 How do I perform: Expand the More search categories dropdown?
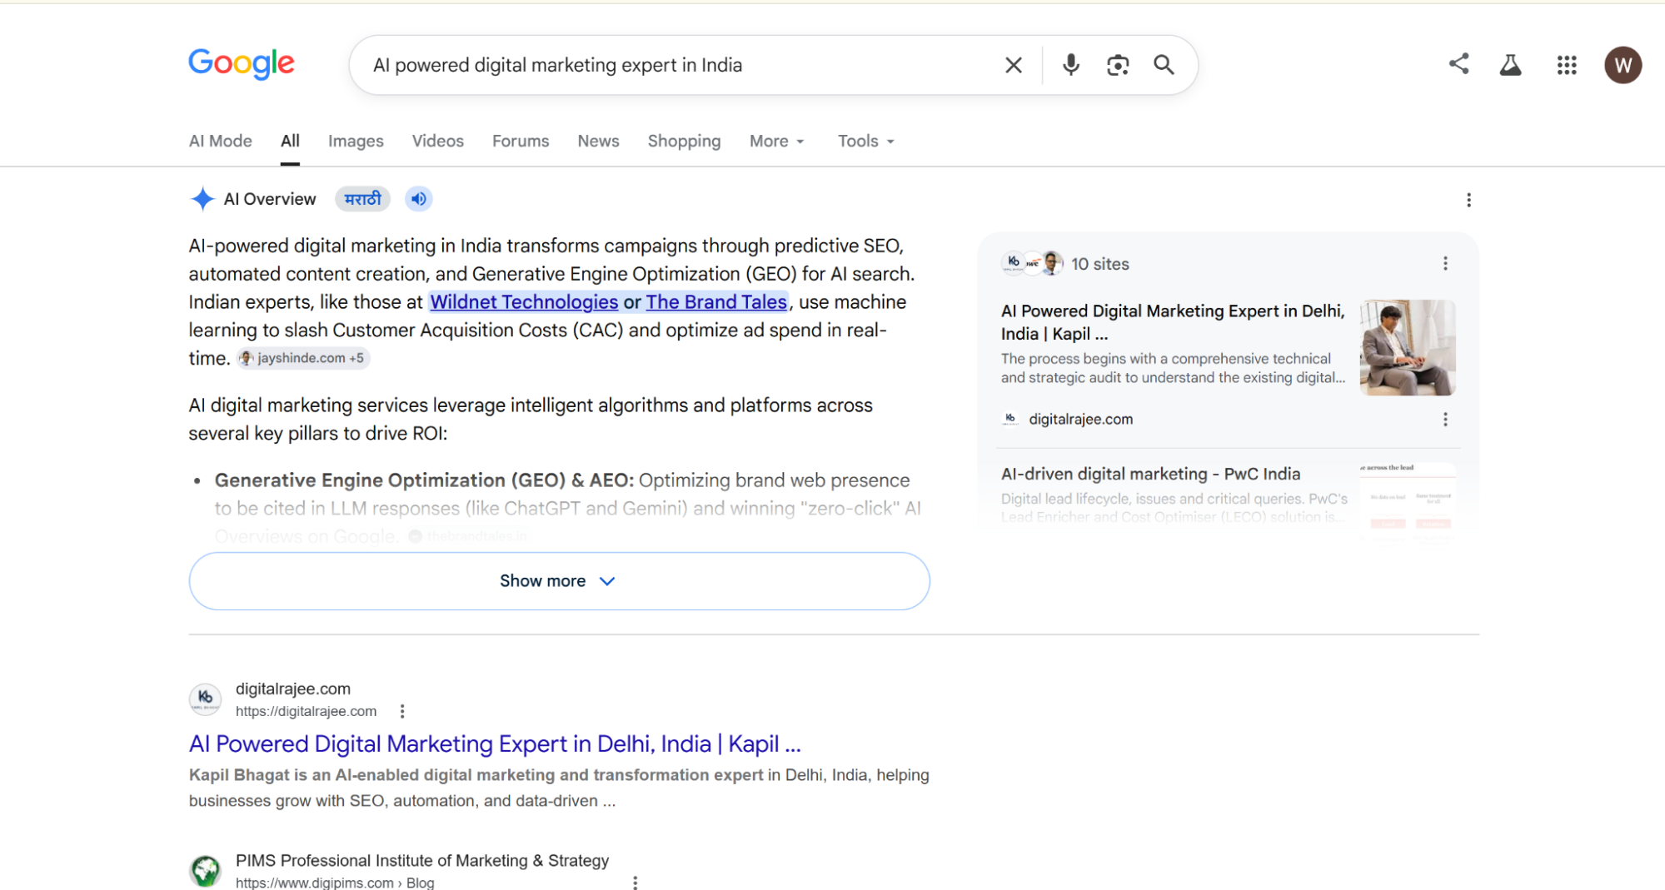pyautogui.click(x=776, y=141)
